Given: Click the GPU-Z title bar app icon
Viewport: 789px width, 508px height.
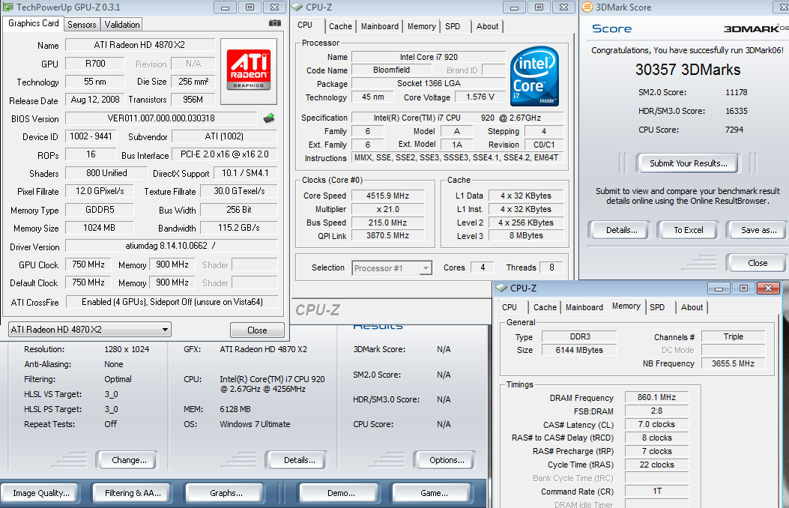Looking at the screenshot, I should (8, 7).
